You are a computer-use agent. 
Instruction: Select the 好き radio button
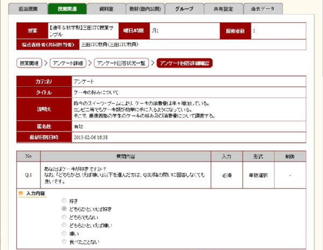coord(65,199)
